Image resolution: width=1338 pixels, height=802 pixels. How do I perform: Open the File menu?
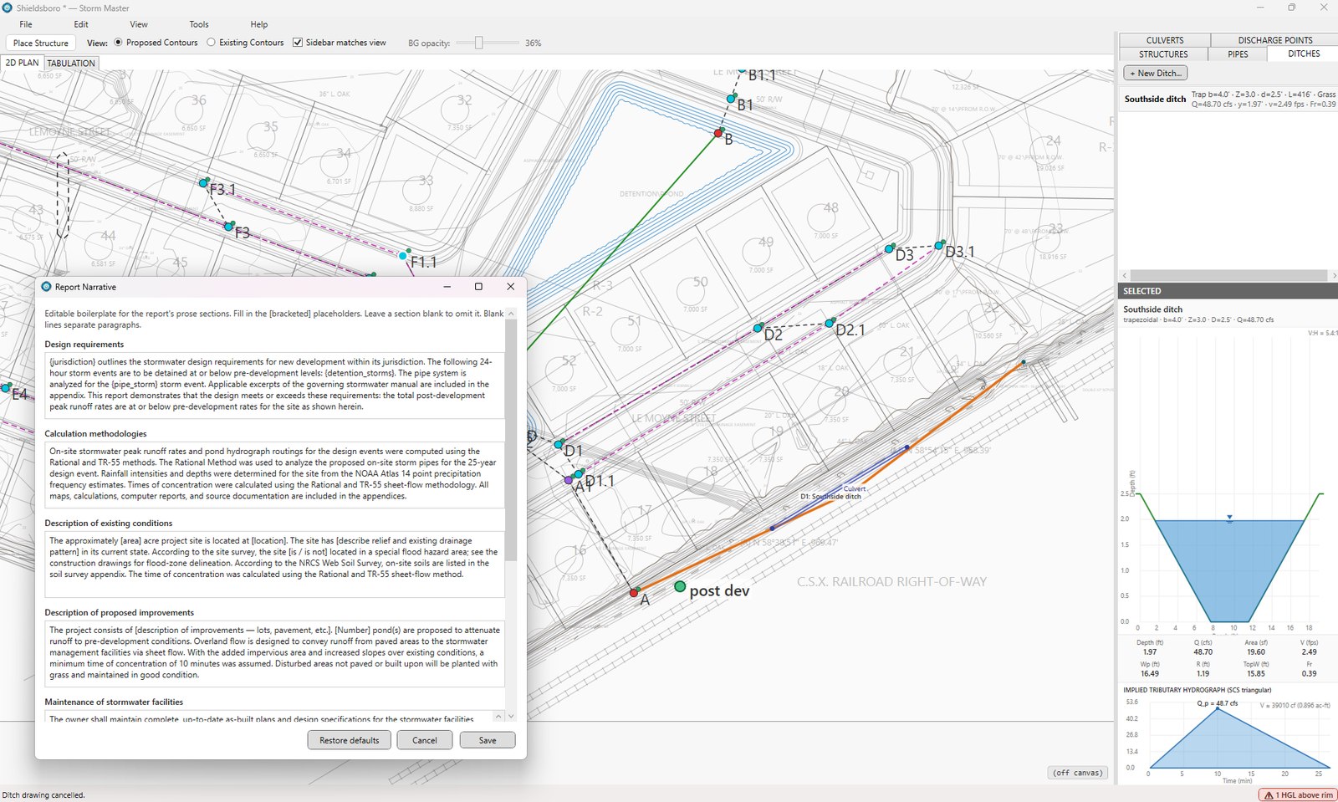[26, 24]
